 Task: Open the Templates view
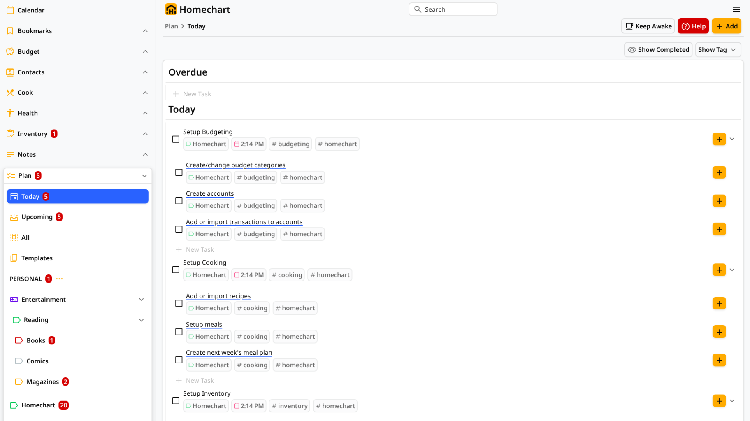click(x=78, y=258)
